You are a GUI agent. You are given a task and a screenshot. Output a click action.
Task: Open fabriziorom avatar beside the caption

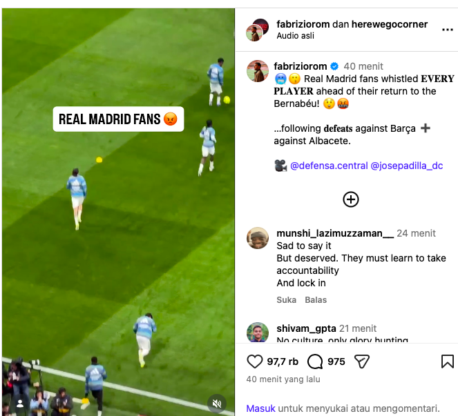(x=258, y=71)
